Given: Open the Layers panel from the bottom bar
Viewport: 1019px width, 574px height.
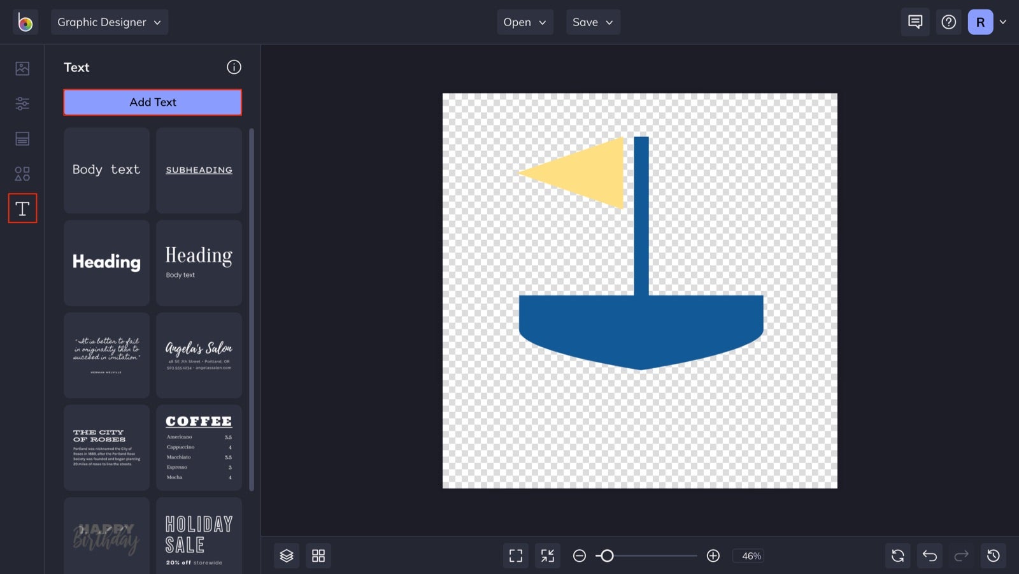Looking at the screenshot, I should tap(286, 555).
